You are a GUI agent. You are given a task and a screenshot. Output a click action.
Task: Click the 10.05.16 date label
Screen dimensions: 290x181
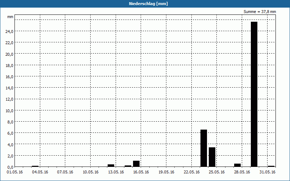tap(90, 172)
